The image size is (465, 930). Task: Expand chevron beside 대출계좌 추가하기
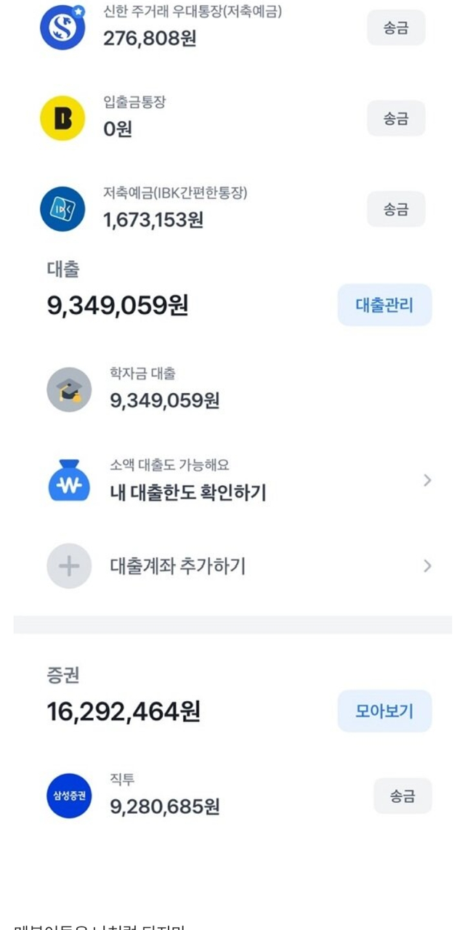pos(427,566)
